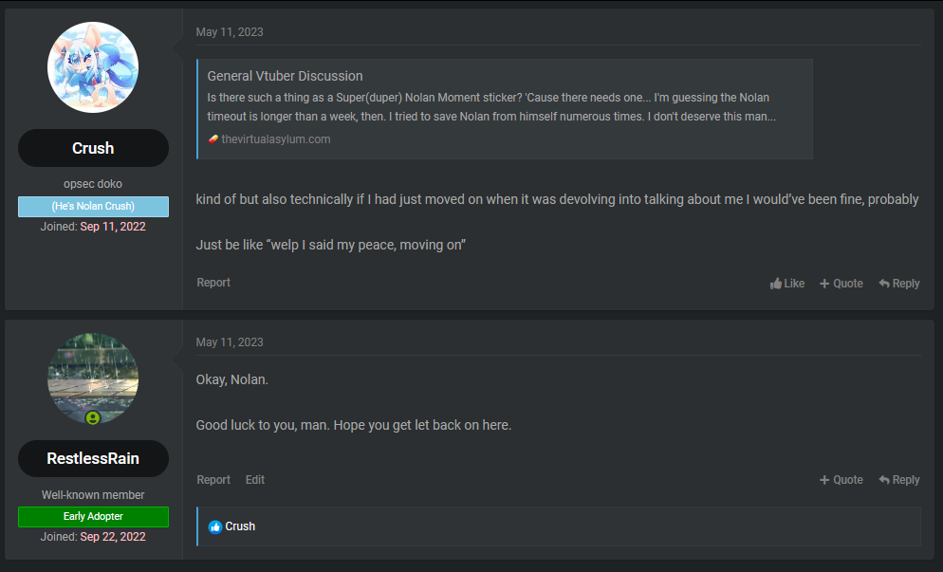
Task: Report Crush's post
Action: point(213,283)
